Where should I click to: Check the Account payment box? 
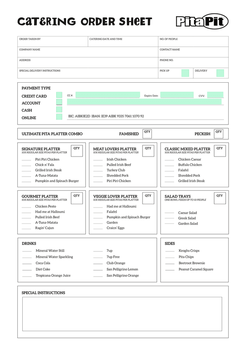(59, 102)
